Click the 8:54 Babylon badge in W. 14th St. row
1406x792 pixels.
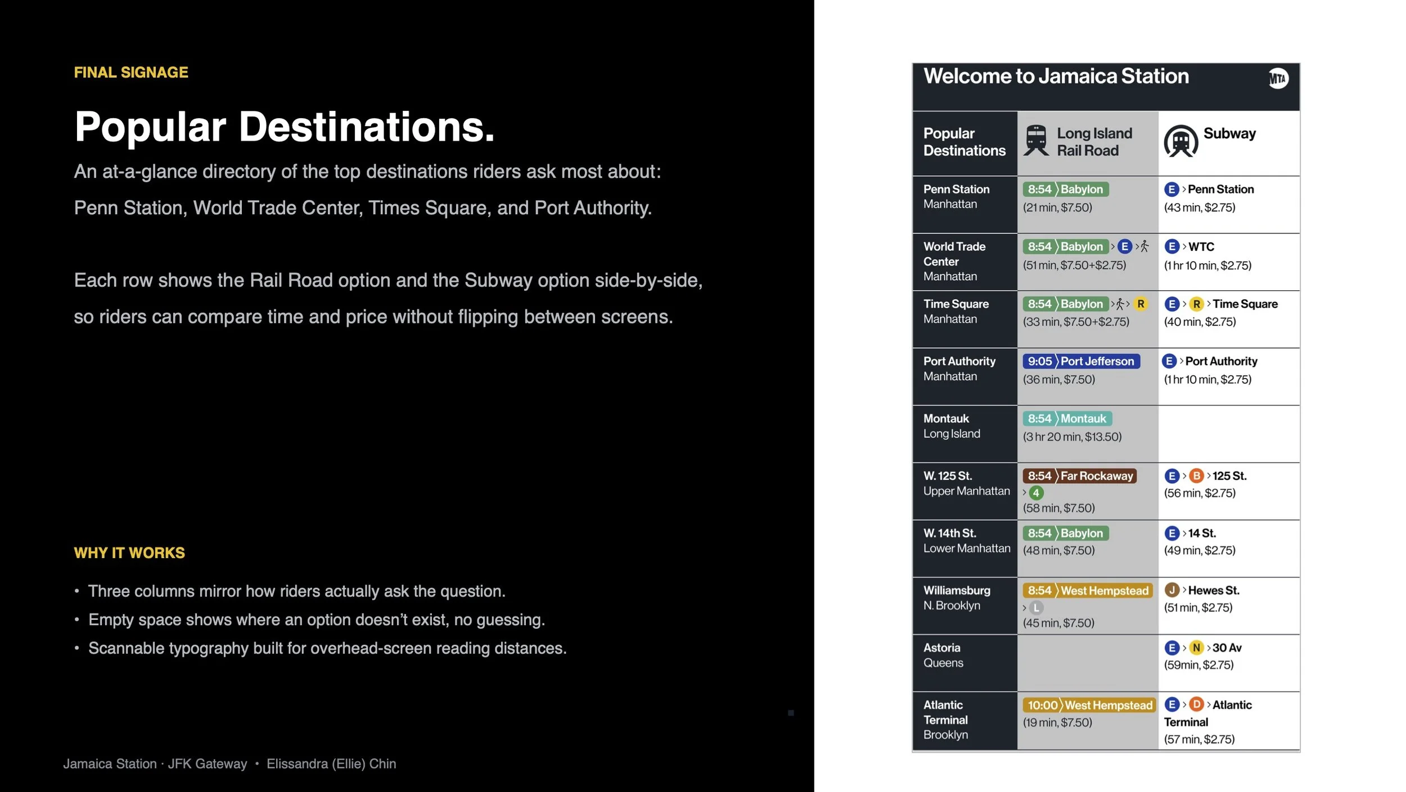coord(1065,533)
